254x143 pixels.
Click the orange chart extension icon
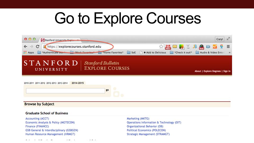pyautogui.click(x=215, y=47)
